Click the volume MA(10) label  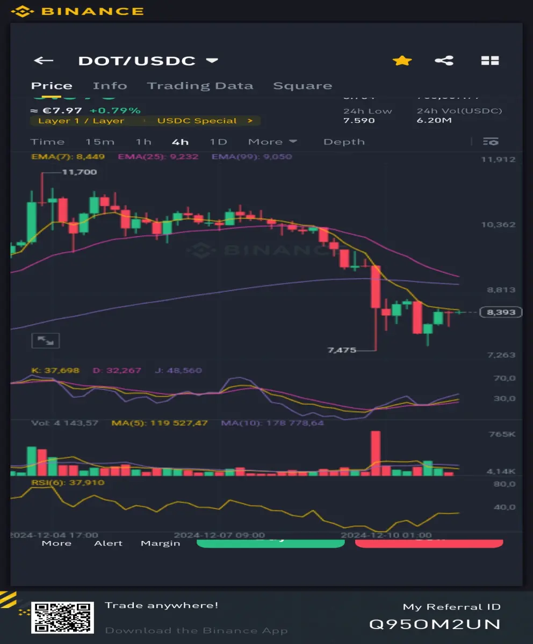point(272,423)
